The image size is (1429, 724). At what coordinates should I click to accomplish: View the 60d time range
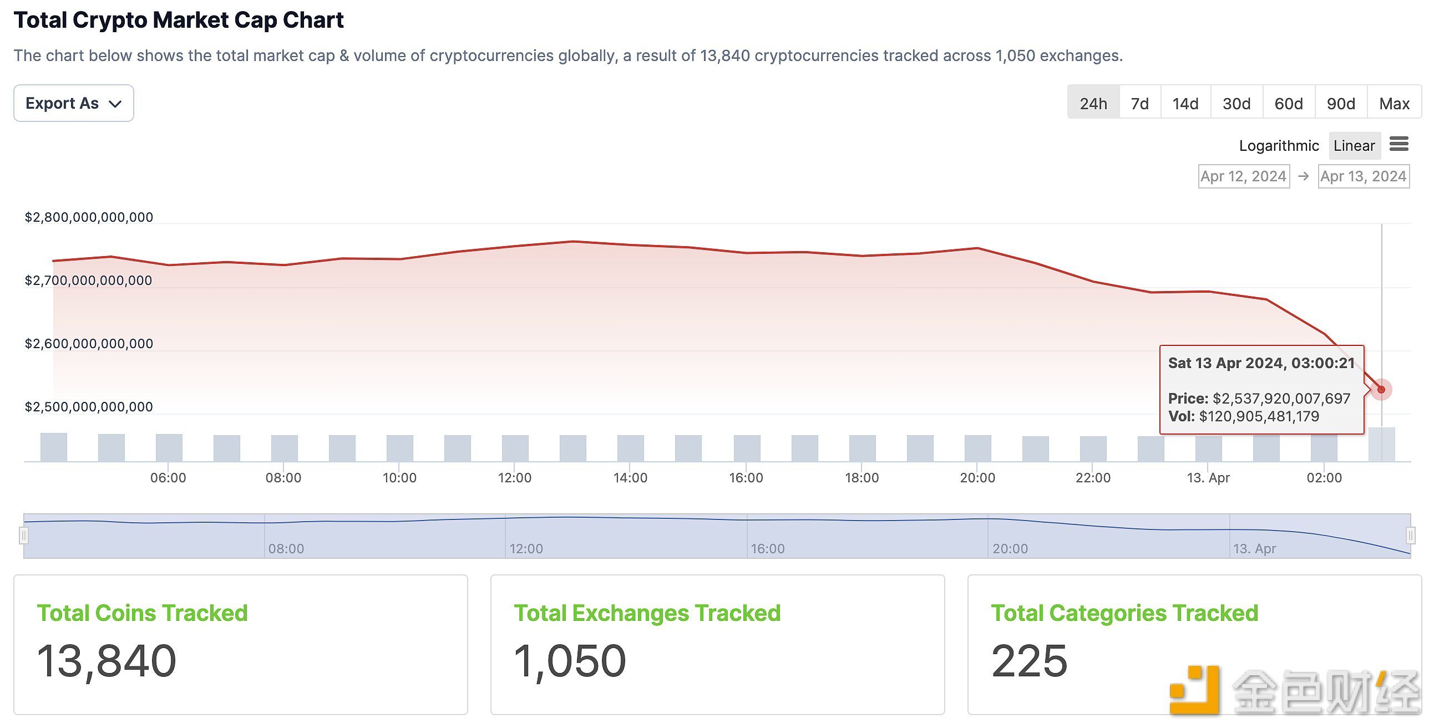[1288, 103]
